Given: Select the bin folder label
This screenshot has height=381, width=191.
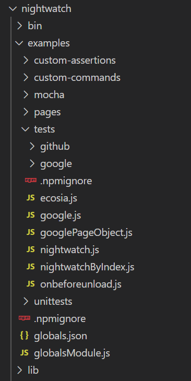Looking at the screenshot, I should click(x=35, y=26).
